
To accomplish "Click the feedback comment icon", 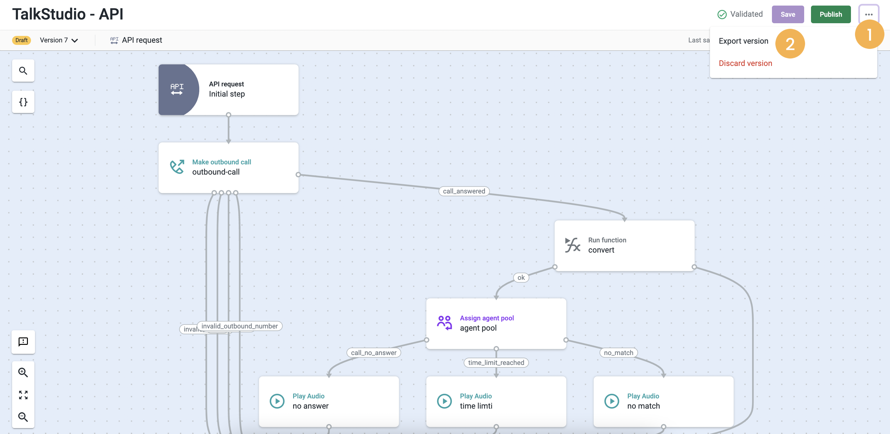I will pos(23,341).
